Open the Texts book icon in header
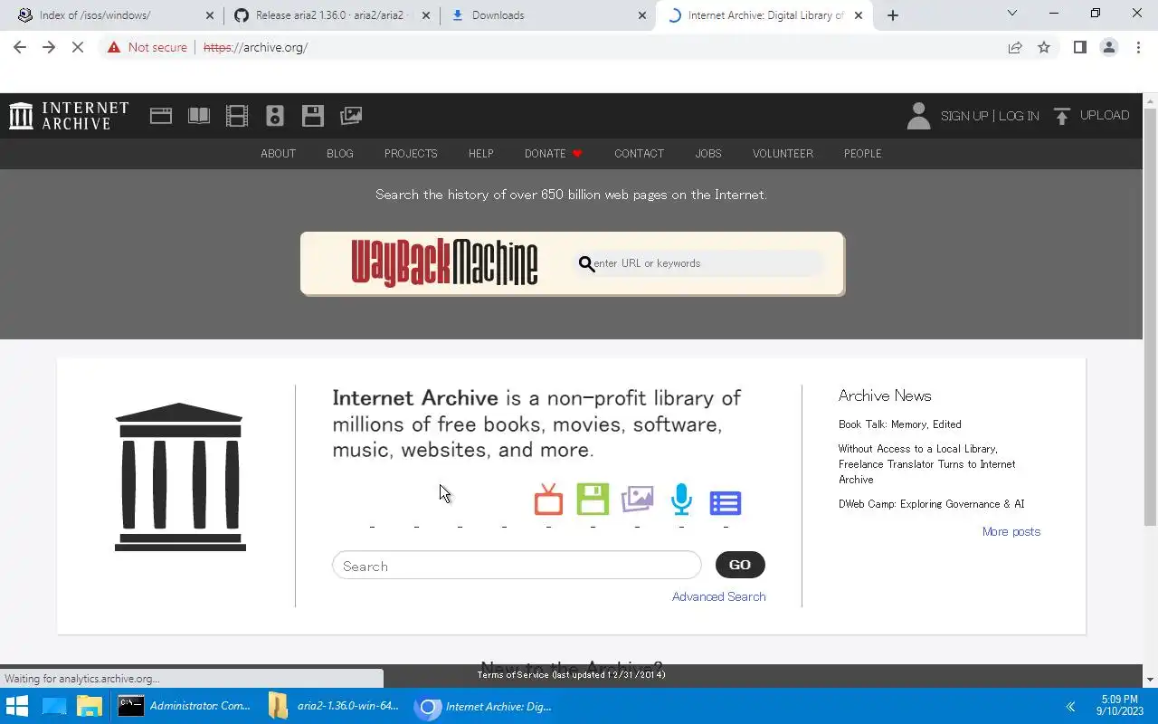Screen dimensions: 1158x724 click(x=199, y=116)
